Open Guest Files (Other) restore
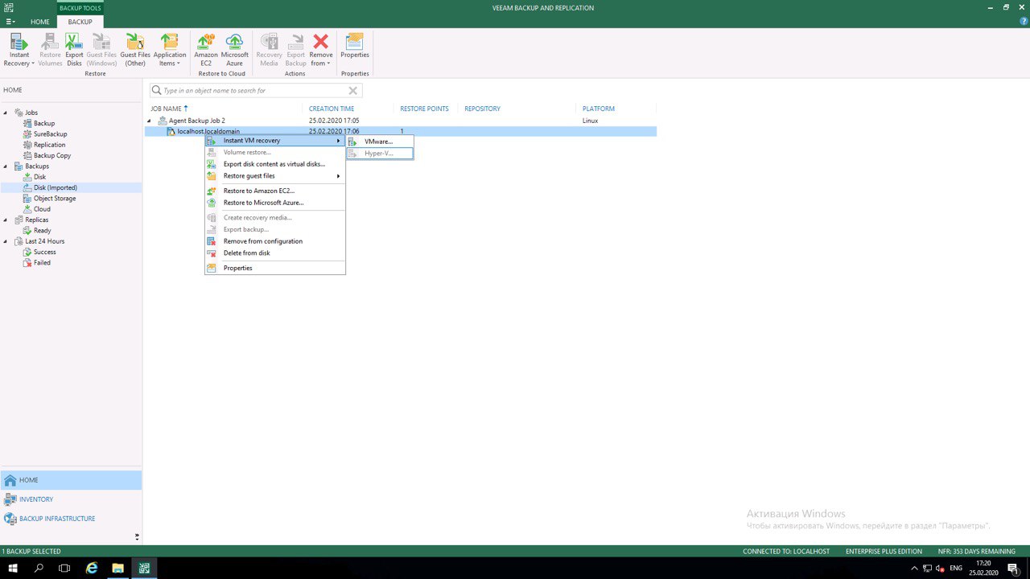1030x579 pixels. coord(135,50)
